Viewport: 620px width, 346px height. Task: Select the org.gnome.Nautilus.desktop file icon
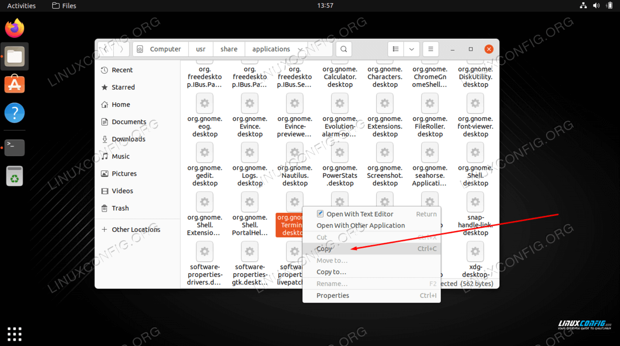(295, 153)
